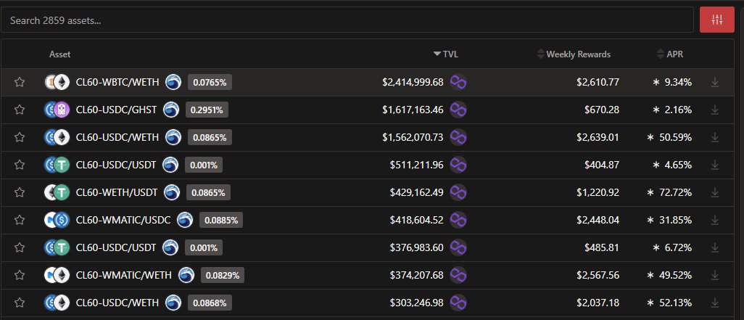Click deposit arrow on CL60-WMATIC/USDC row
The width and height of the screenshot is (744, 320).
click(715, 221)
